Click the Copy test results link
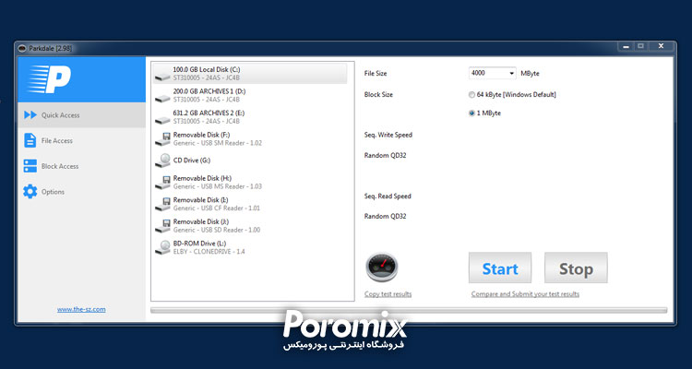This screenshot has height=369, width=692. coord(388,294)
